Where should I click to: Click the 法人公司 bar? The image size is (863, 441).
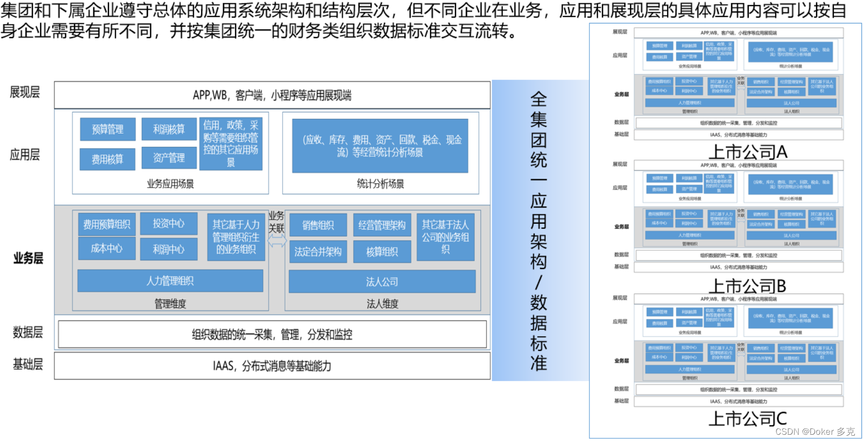tap(382, 281)
